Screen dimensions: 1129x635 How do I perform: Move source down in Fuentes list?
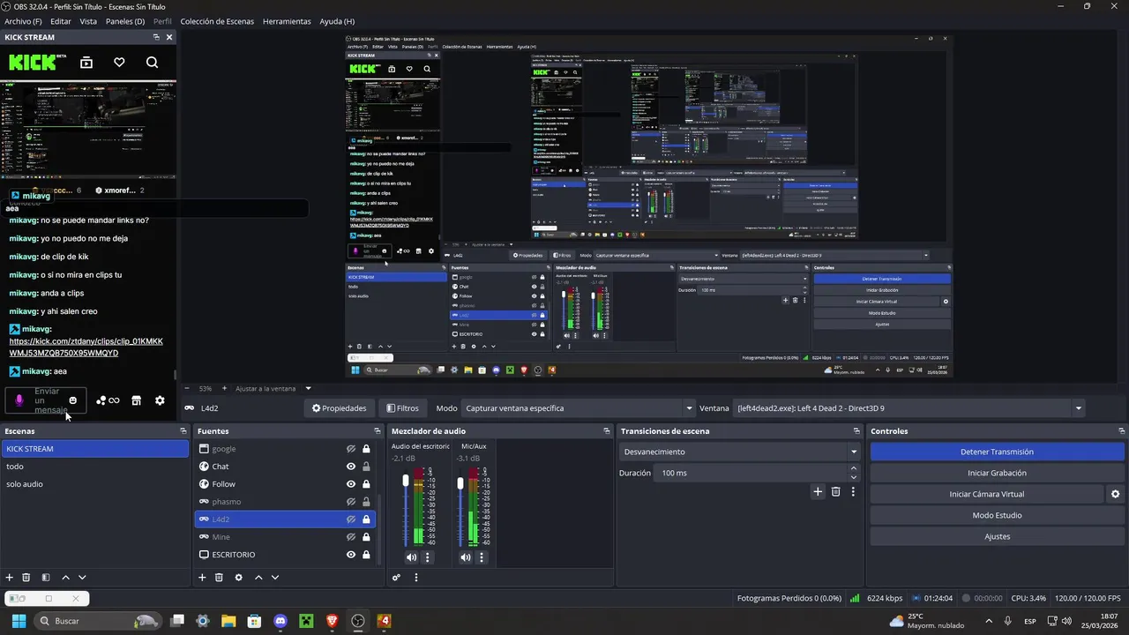275,578
